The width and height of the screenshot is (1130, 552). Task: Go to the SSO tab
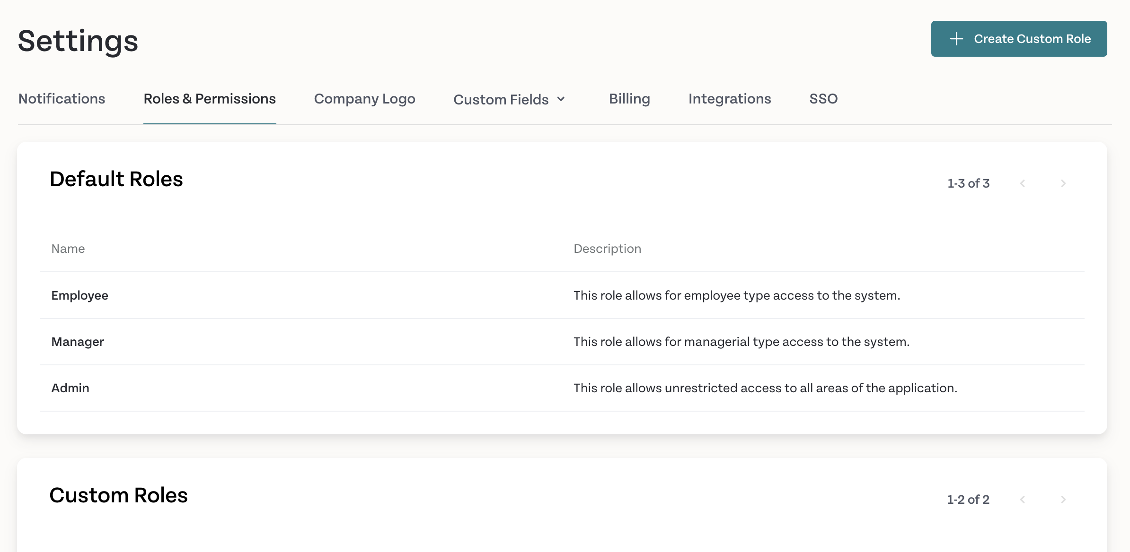tap(823, 99)
